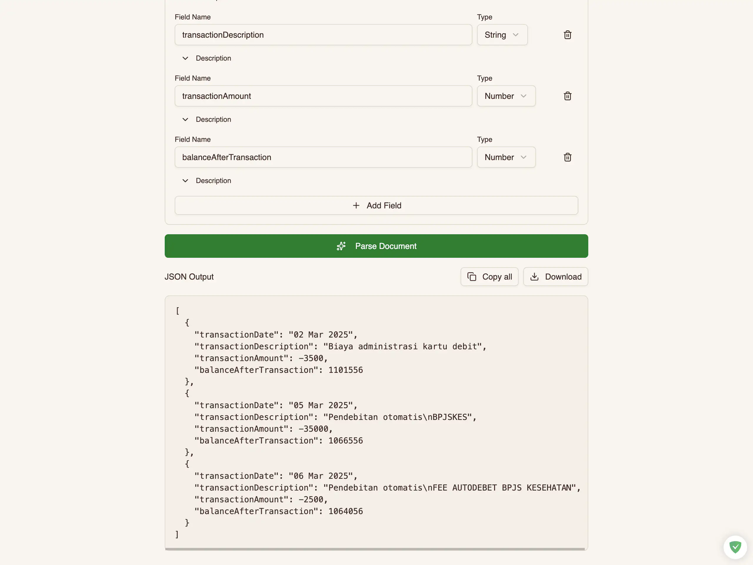The height and width of the screenshot is (565, 753).
Task: Click the balance value 1101556
Action: [346, 370]
